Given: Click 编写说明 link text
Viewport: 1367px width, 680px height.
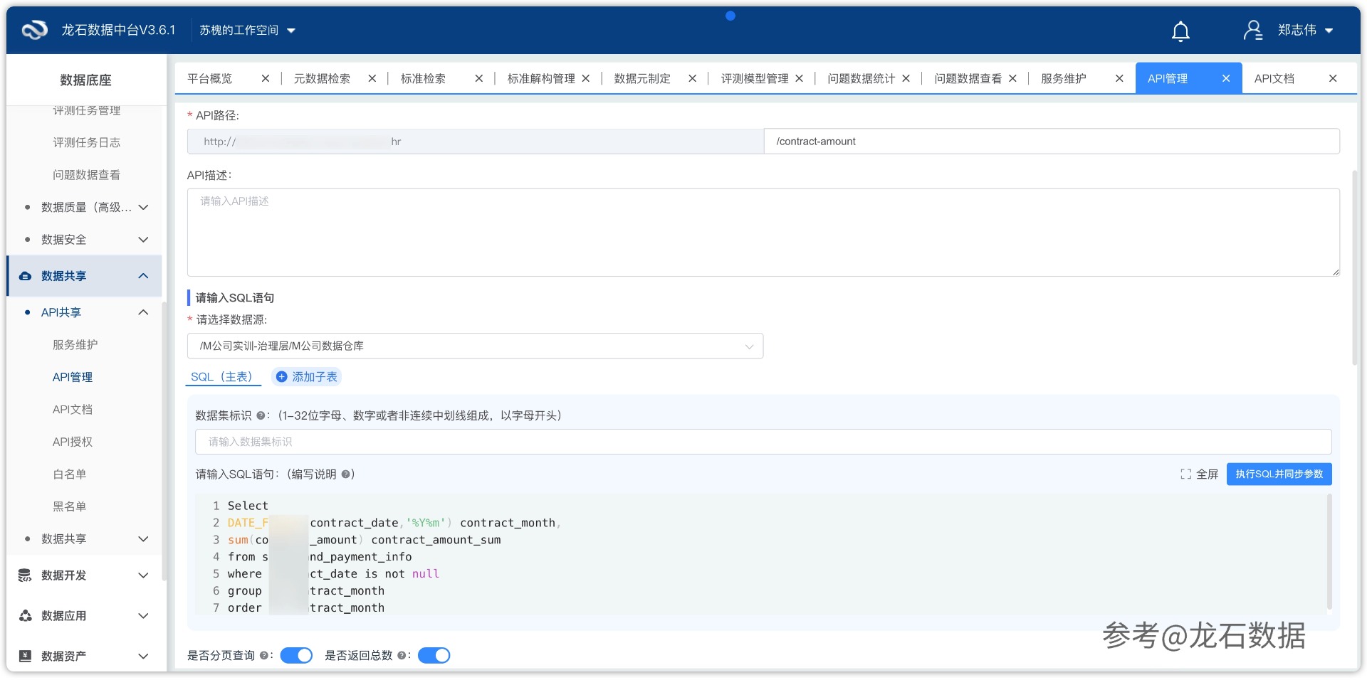Looking at the screenshot, I should (x=314, y=474).
